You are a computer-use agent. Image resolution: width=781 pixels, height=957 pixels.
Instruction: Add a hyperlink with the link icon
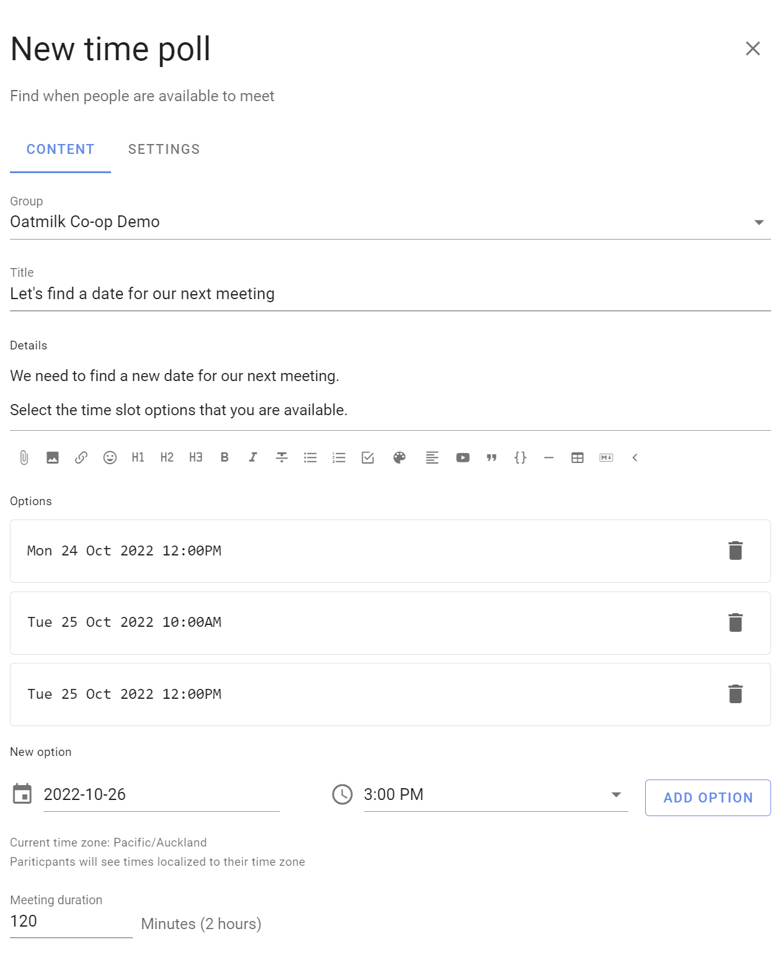pyautogui.click(x=81, y=457)
